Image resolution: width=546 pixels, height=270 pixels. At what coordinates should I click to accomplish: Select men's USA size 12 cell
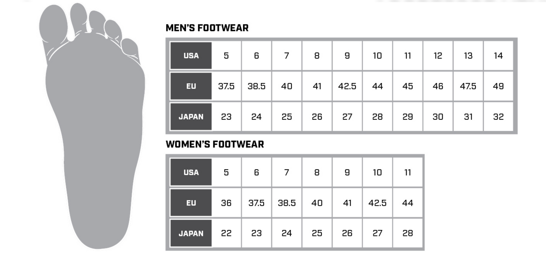[x=438, y=56]
